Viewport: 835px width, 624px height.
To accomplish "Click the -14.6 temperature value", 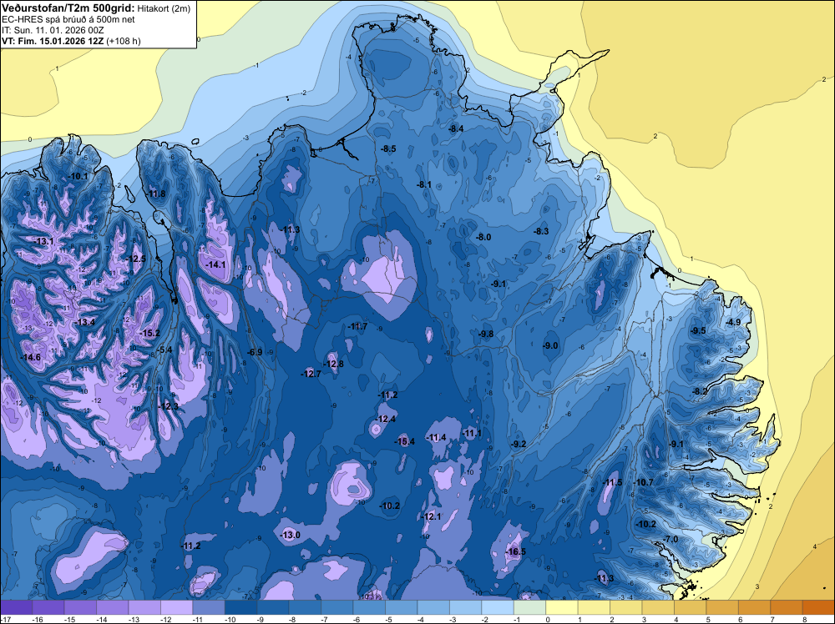I will [30, 357].
